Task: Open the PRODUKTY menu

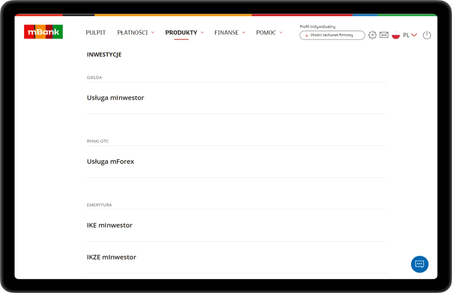Action: tap(181, 33)
